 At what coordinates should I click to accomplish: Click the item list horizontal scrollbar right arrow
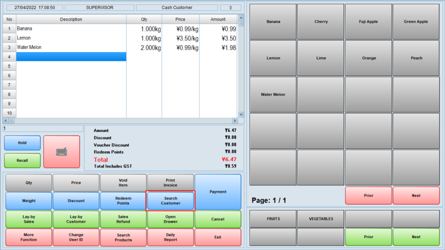(235, 121)
